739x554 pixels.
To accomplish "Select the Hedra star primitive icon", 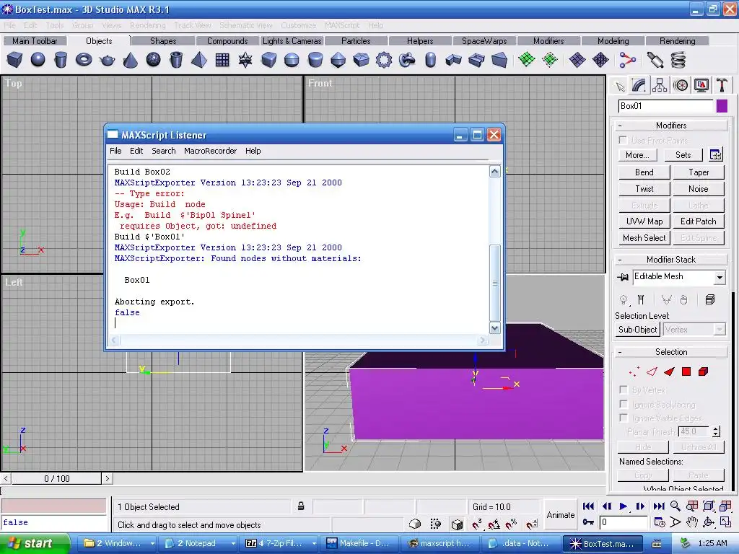I will (245, 60).
